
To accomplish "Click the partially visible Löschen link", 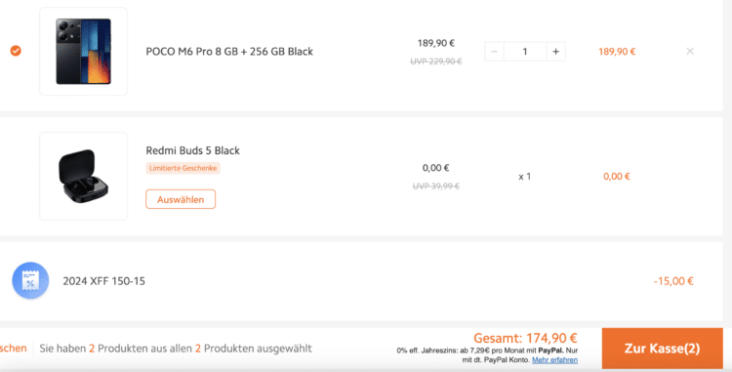I will tap(13, 349).
